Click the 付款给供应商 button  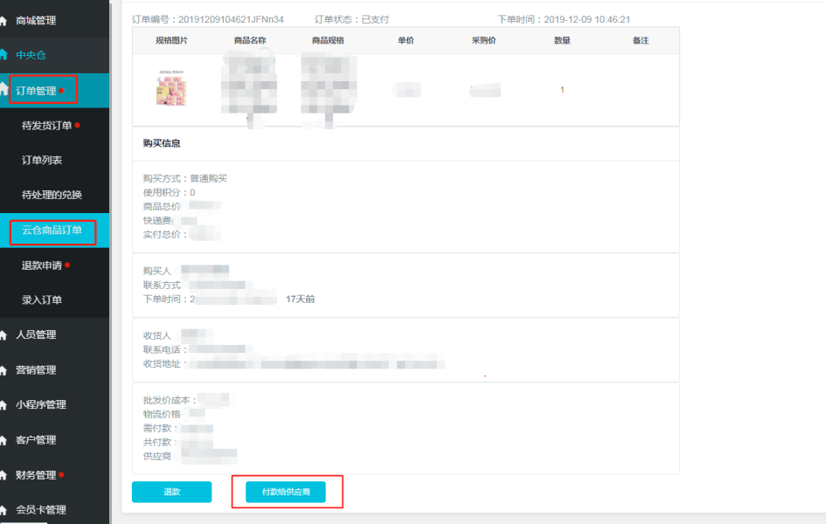tap(286, 493)
